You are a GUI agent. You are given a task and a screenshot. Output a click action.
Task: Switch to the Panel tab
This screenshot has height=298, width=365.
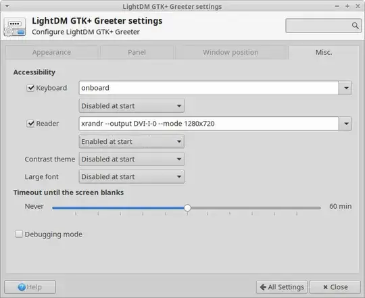click(137, 52)
